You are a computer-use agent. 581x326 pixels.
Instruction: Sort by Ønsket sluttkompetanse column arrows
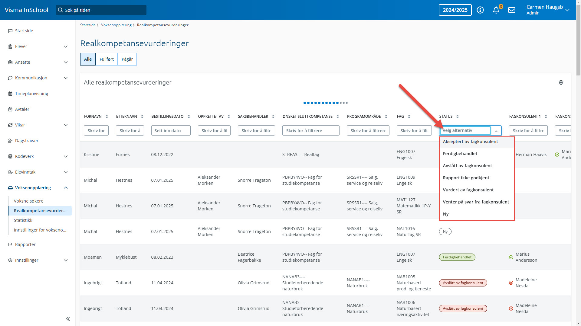338,117
